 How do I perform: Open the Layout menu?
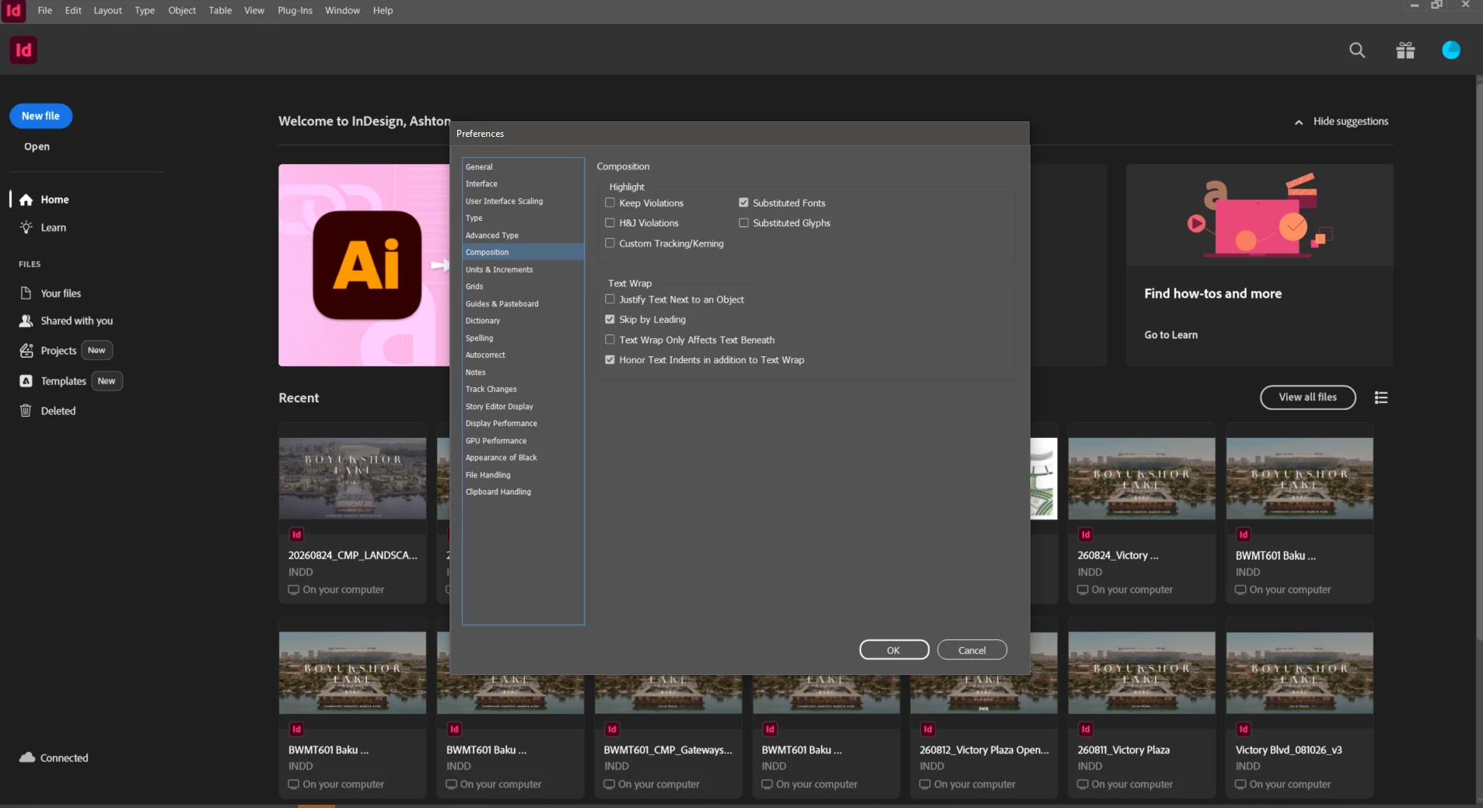107,11
